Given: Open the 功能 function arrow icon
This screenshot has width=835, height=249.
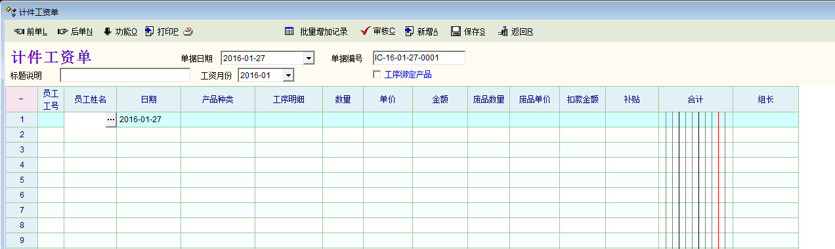Looking at the screenshot, I should point(108,31).
